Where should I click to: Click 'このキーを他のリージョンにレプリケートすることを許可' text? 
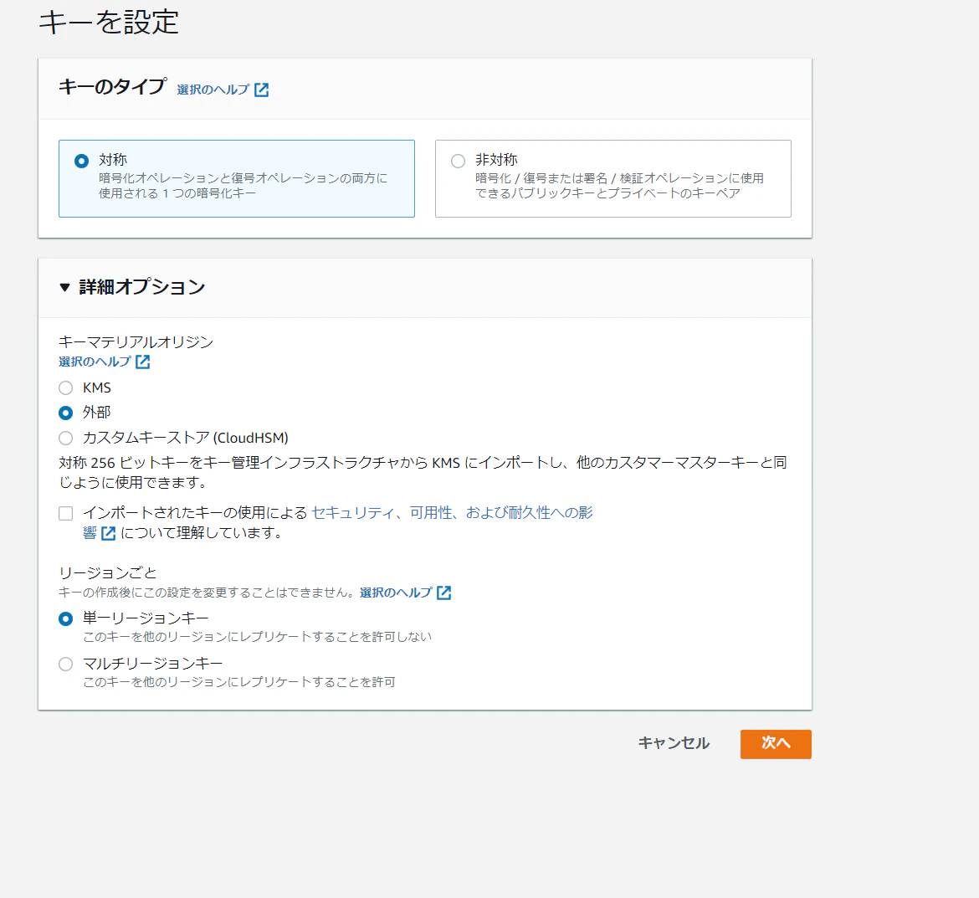tap(239, 682)
